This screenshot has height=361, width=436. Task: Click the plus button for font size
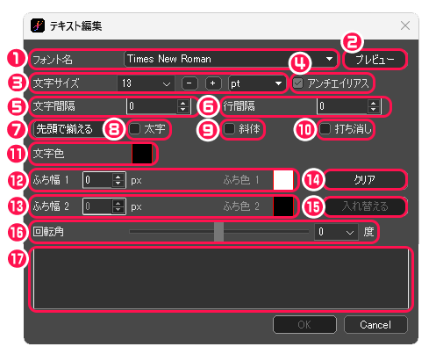pos(213,83)
